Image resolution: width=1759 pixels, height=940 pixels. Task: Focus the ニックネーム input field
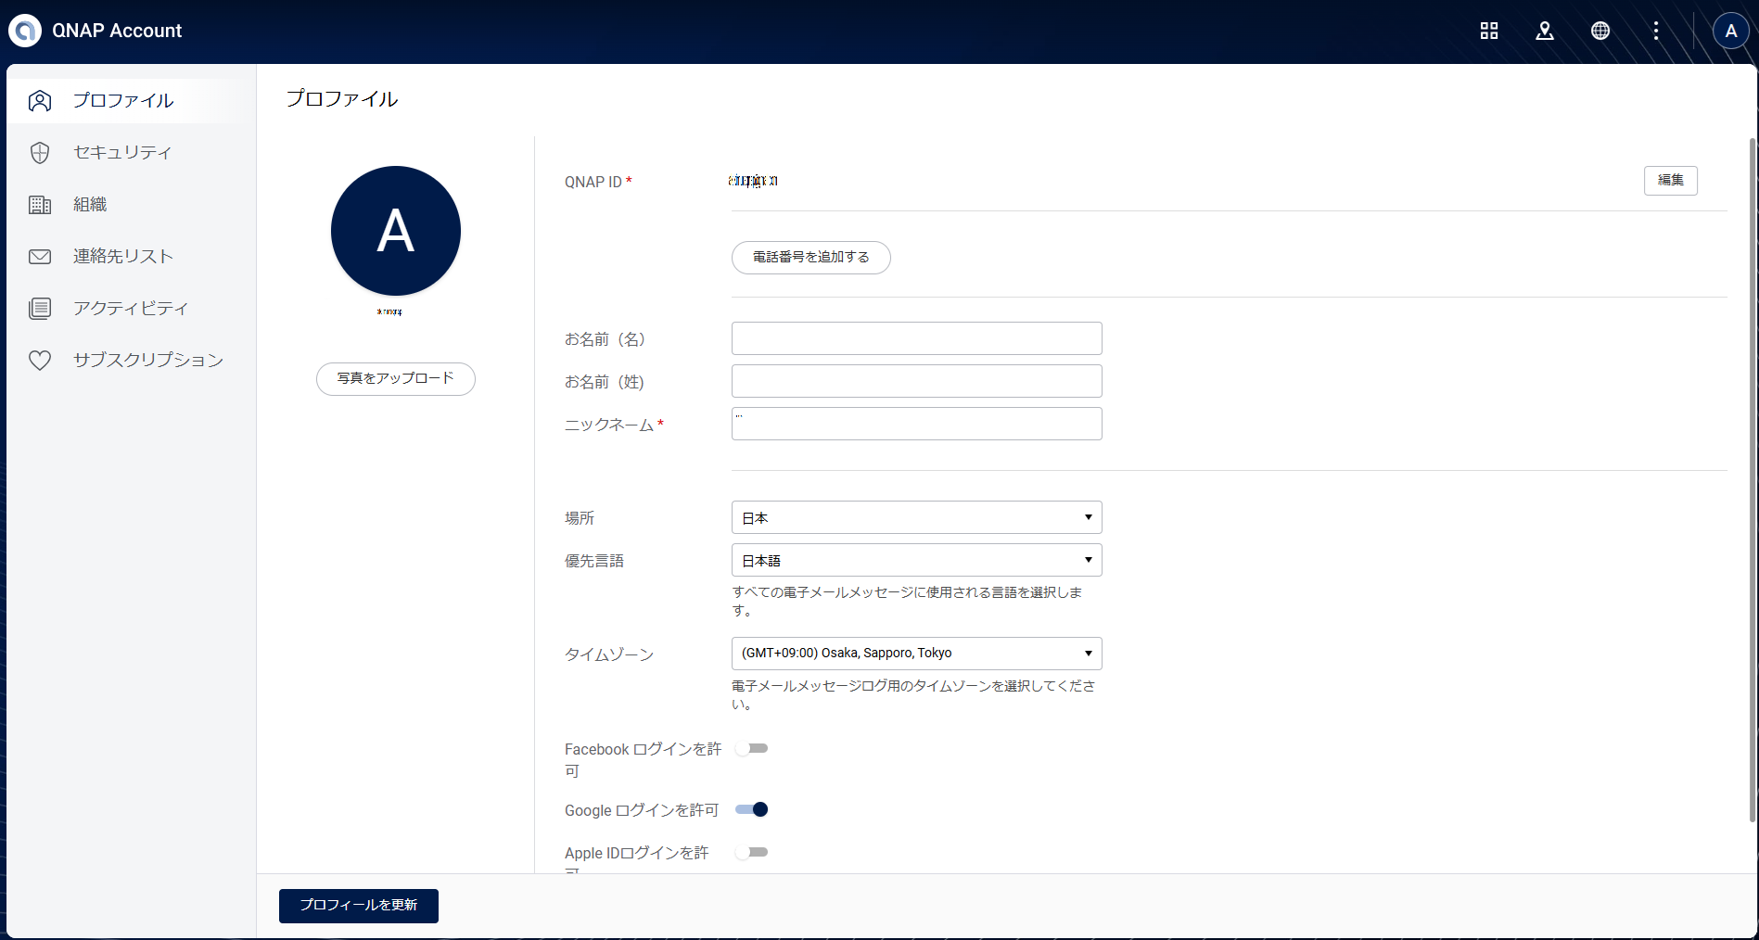916,424
